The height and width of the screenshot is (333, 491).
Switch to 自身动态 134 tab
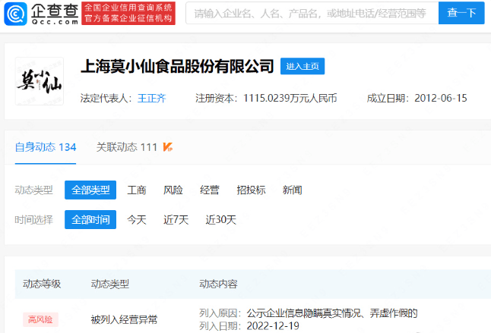pos(46,147)
